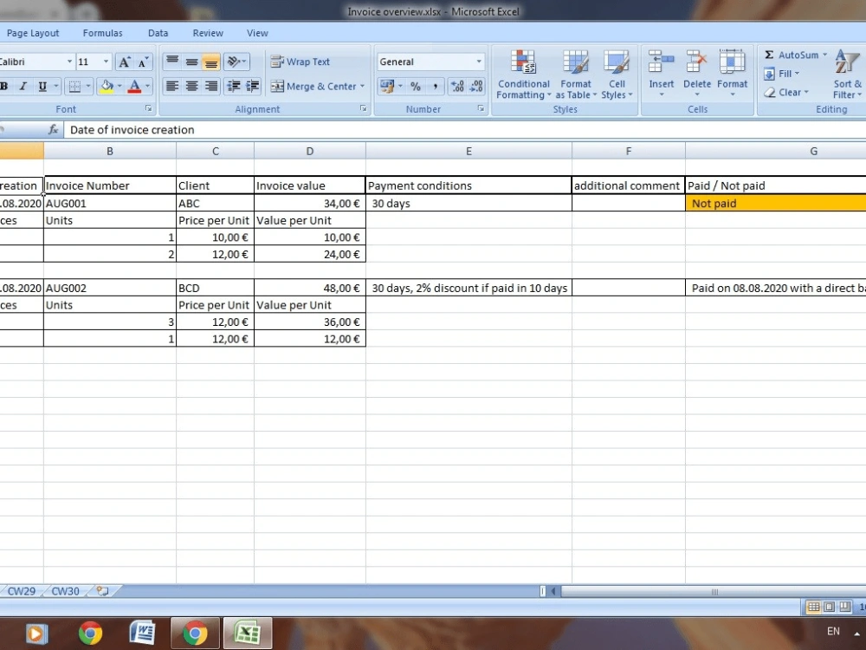Switch to Normal view in status bar

[x=813, y=607]
